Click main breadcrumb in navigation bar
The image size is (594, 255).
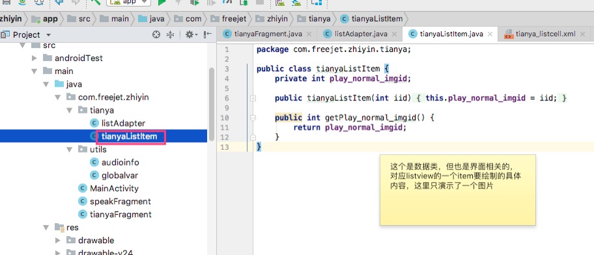pos(115,18)
